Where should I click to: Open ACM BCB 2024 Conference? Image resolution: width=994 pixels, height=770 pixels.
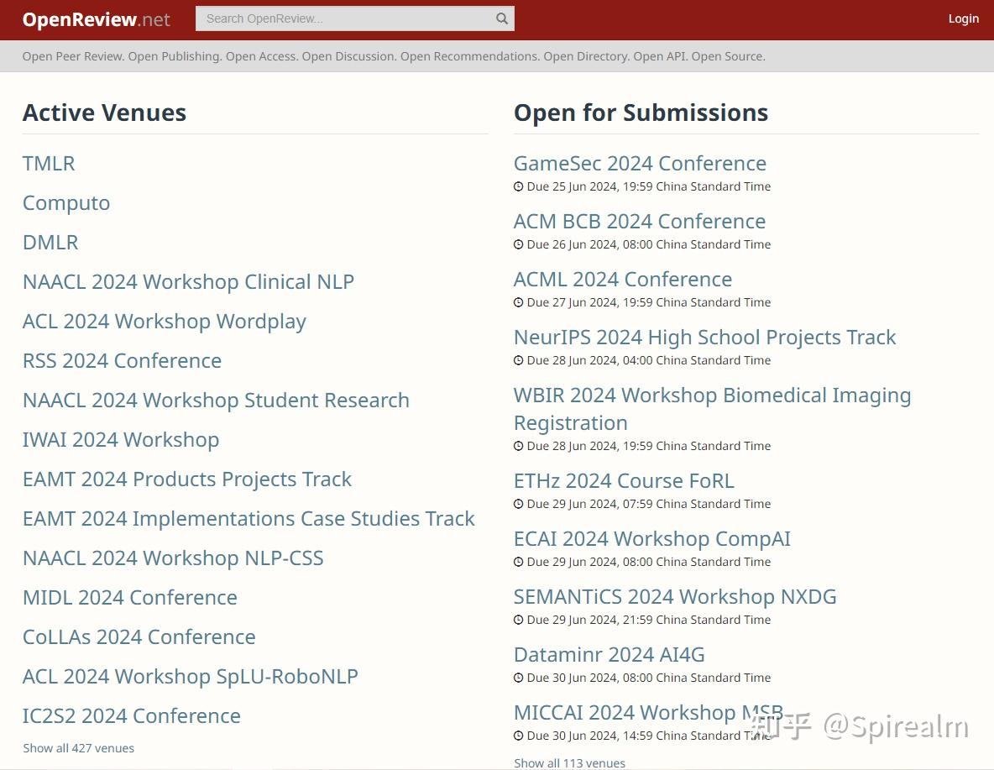click(640, 221)
